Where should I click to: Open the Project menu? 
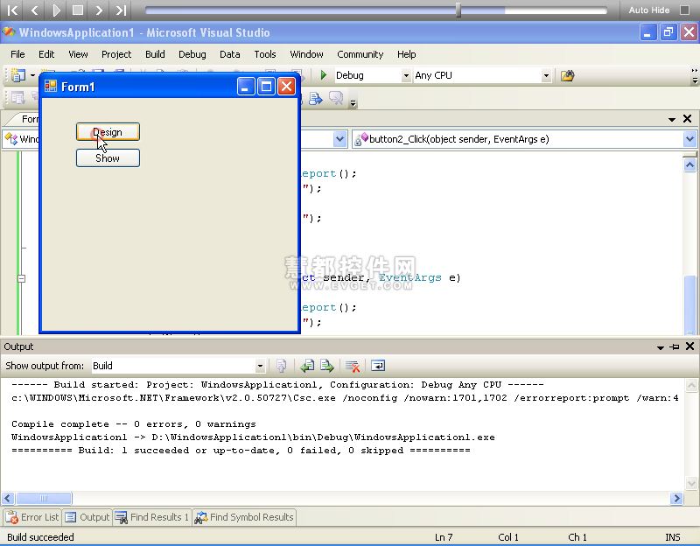coord(116,54)
